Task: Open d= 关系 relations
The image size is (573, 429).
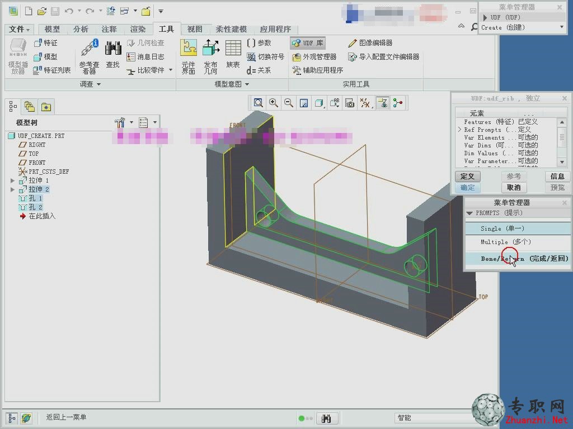Action: [259, 70]
